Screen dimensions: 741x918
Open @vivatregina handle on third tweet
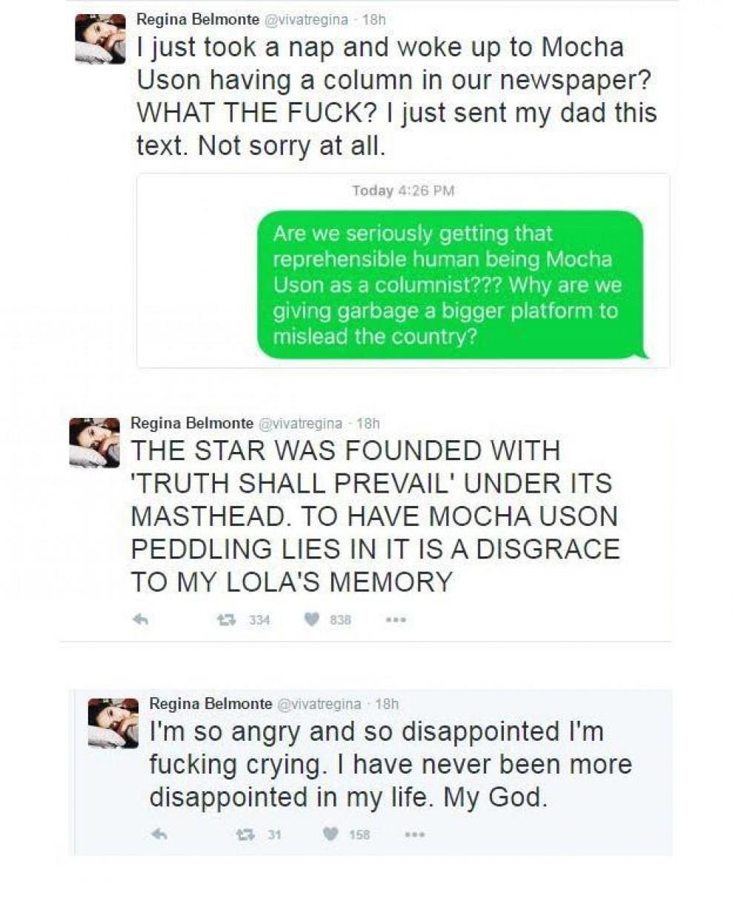pos(319,703)
